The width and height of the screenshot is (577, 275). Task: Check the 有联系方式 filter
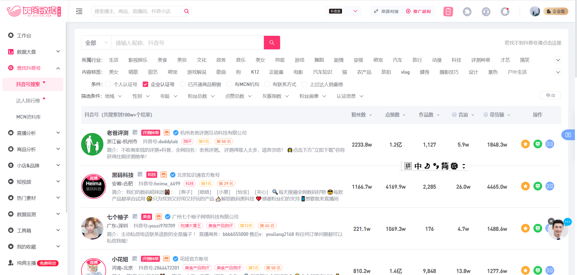tap(267, 84)
